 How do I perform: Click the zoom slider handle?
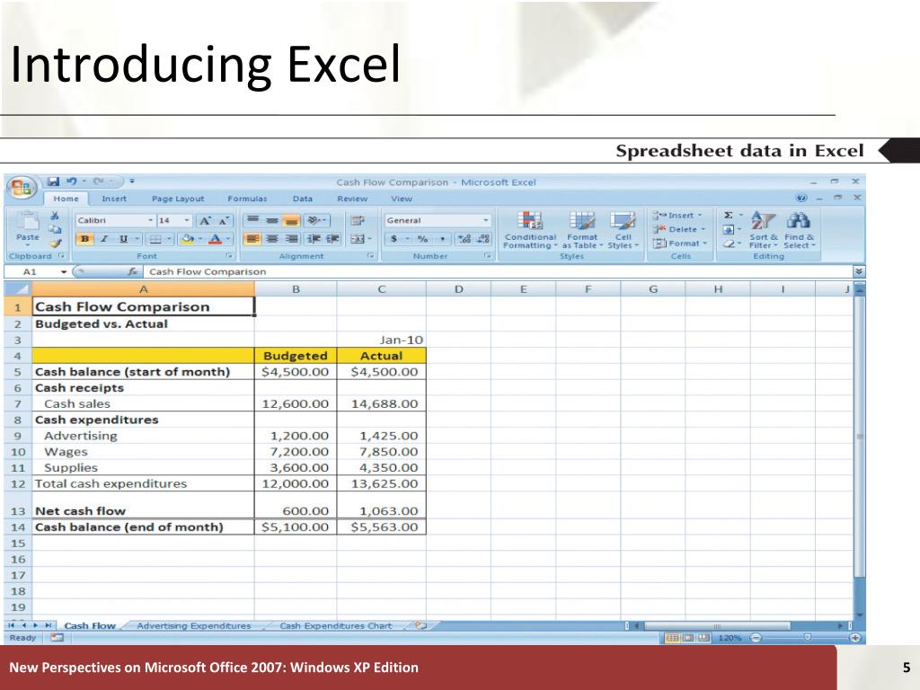[x=808, y=638]
